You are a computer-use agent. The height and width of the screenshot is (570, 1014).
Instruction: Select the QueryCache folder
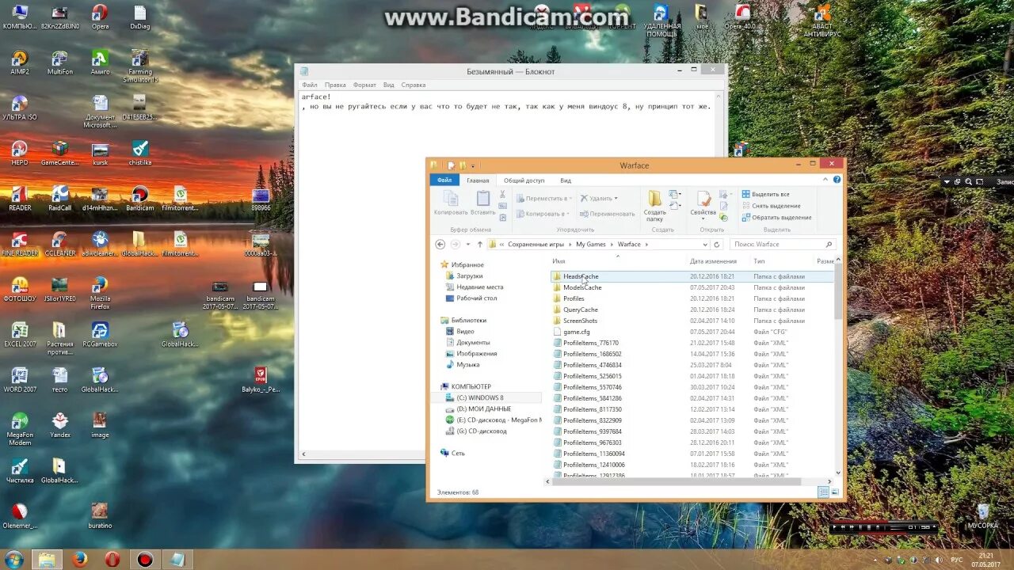581,310
